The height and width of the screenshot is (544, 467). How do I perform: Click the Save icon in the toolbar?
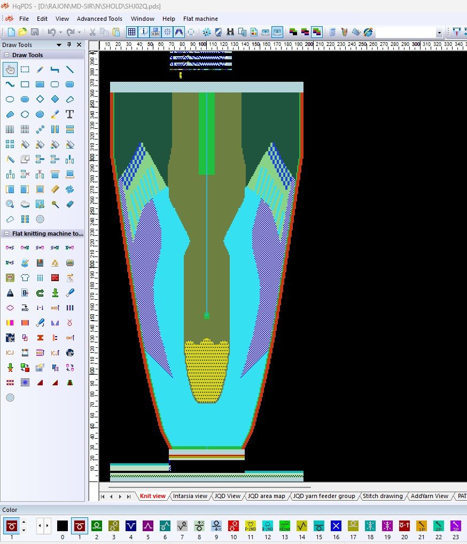[x=34, y=32]
